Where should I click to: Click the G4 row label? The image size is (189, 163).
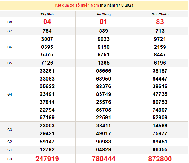(9, 94)
